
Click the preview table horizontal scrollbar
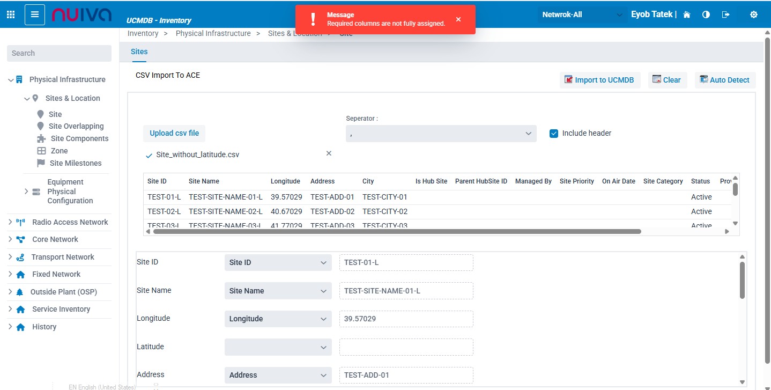coord(397,232)
